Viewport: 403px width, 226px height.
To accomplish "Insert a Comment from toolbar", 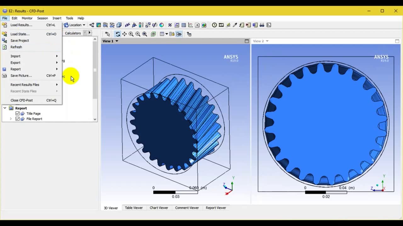I will (197, 25).
